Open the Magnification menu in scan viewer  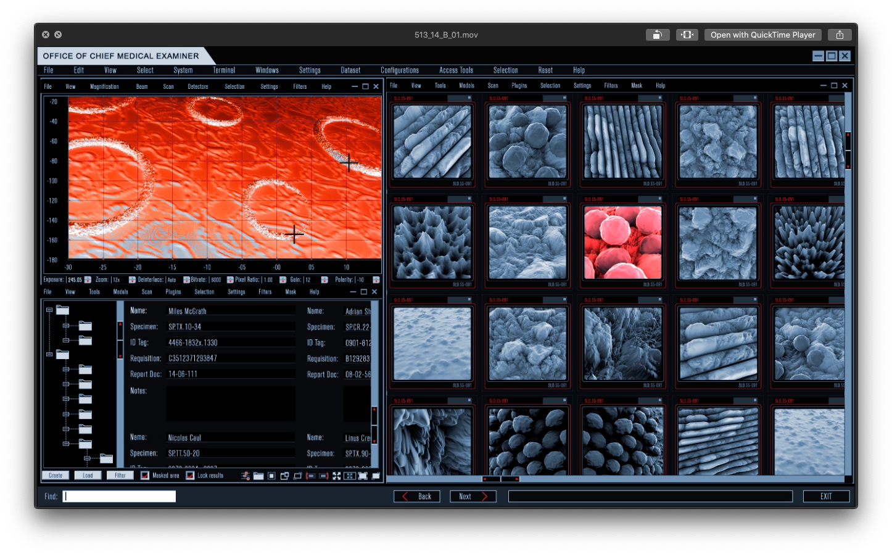pyautogui.click(x=104, y=87)
